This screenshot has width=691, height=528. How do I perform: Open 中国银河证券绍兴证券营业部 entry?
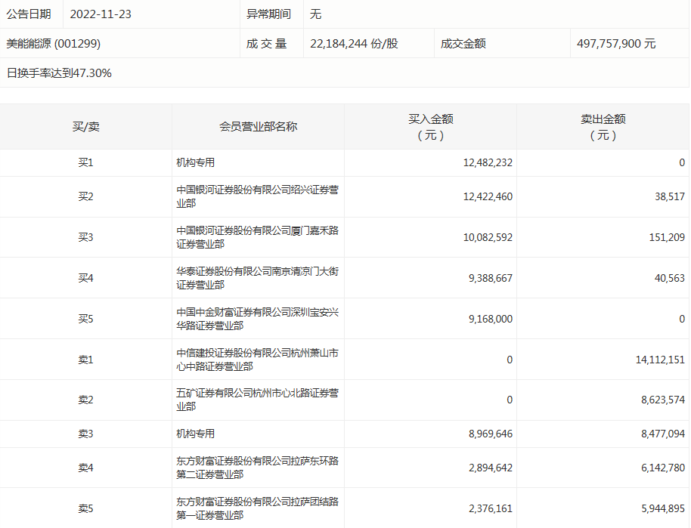[257, 196]
